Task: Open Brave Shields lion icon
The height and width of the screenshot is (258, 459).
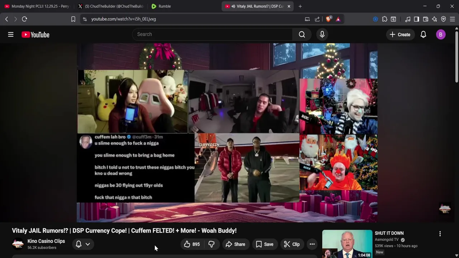Action: (328, 19)
